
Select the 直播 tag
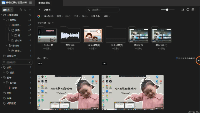9,93
